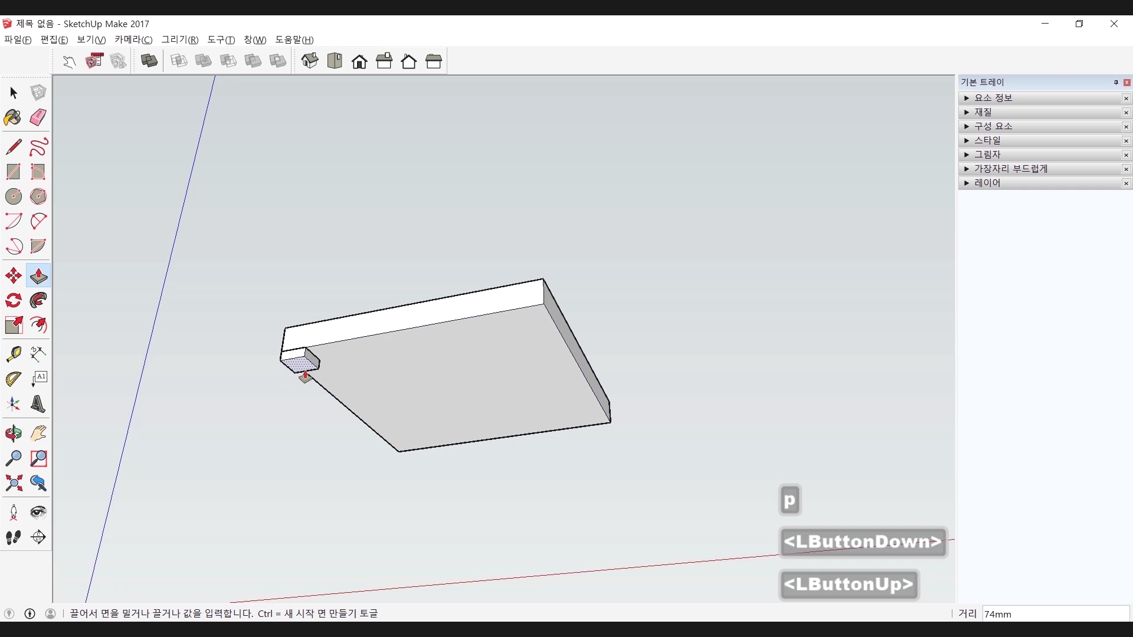Screen dimensions: 1133x637
Task: Select the Tape Measure tool
Action: point(13,353)
